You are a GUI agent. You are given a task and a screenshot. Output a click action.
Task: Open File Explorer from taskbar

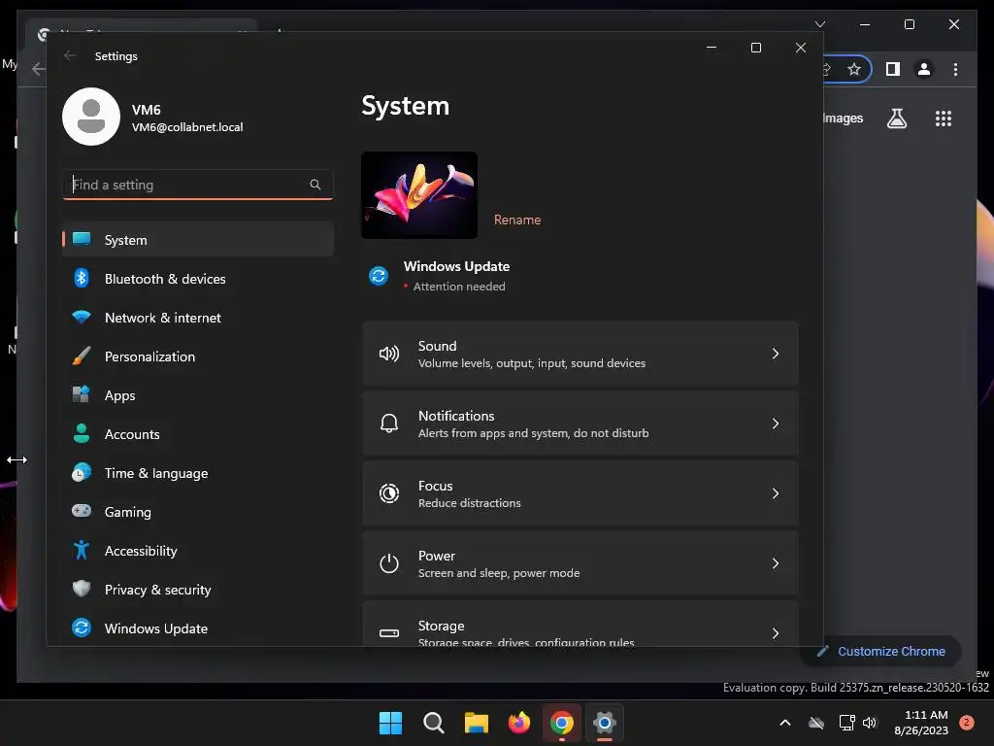[476, 723]
